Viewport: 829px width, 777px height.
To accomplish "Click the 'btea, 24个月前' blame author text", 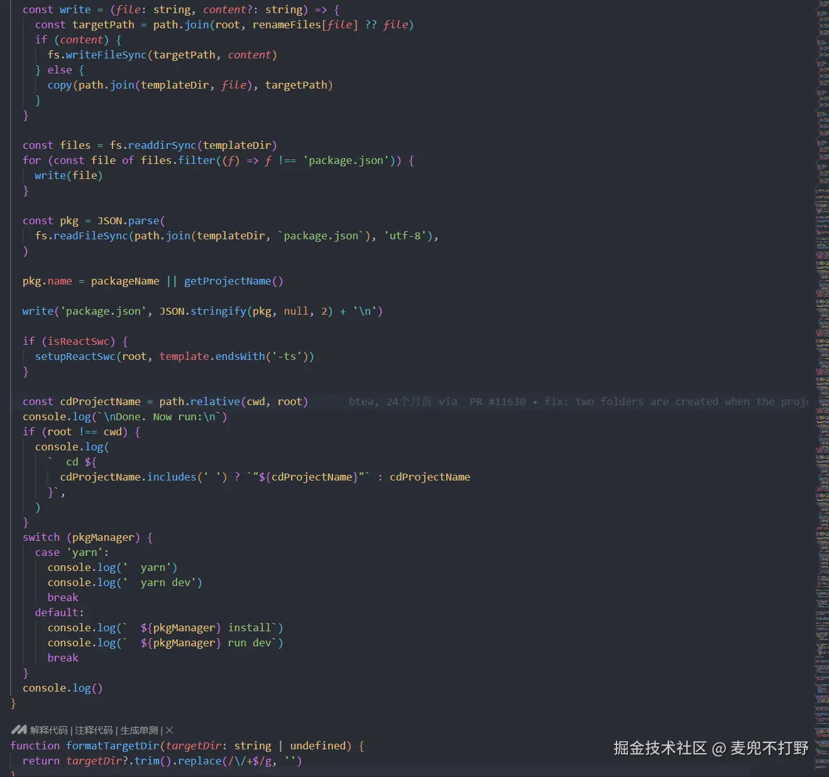I will (390, 402).
